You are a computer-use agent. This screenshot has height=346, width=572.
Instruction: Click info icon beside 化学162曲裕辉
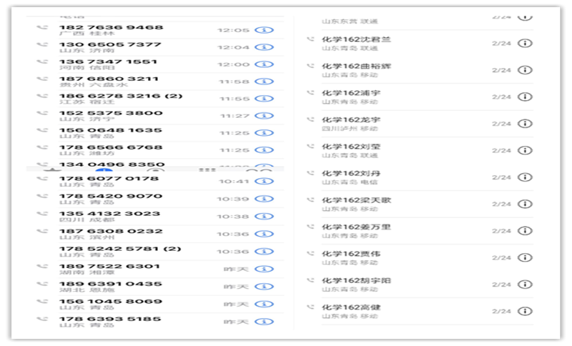[x=525, y=70]
